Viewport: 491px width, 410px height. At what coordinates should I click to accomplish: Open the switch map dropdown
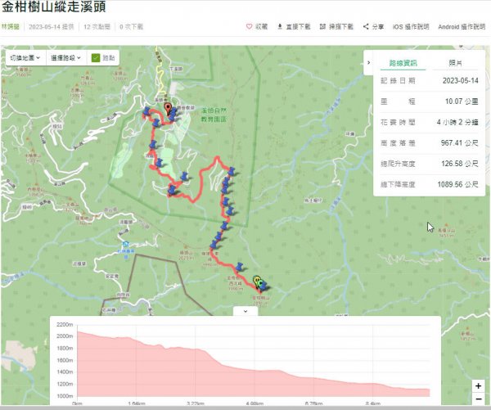[x=25, y=57]
